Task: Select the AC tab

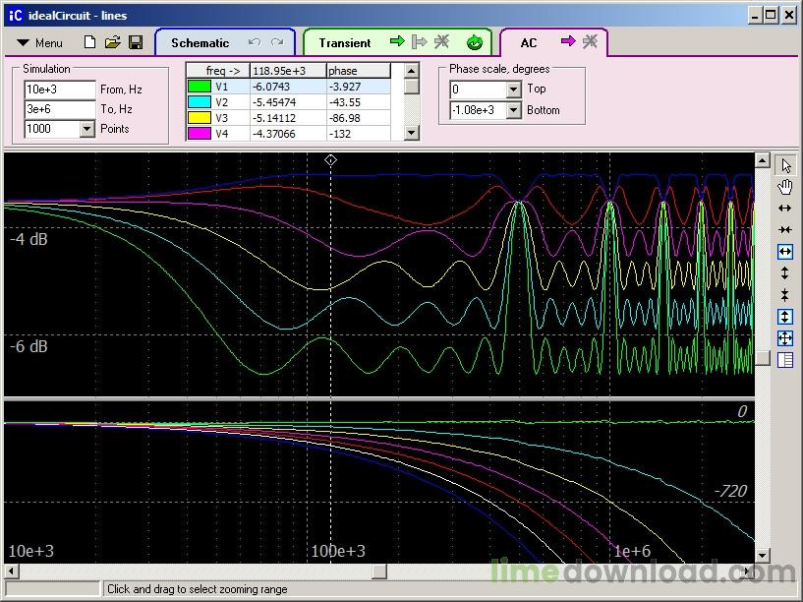Action: pyautogui.click(x=529, y=43)
